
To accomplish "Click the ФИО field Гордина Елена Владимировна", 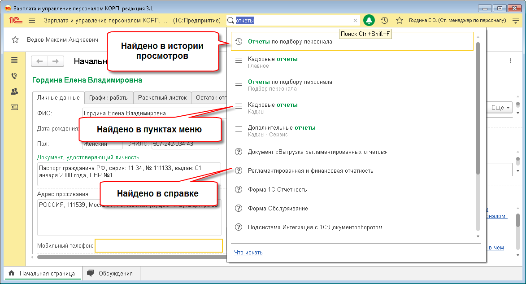I will [154, 113].
